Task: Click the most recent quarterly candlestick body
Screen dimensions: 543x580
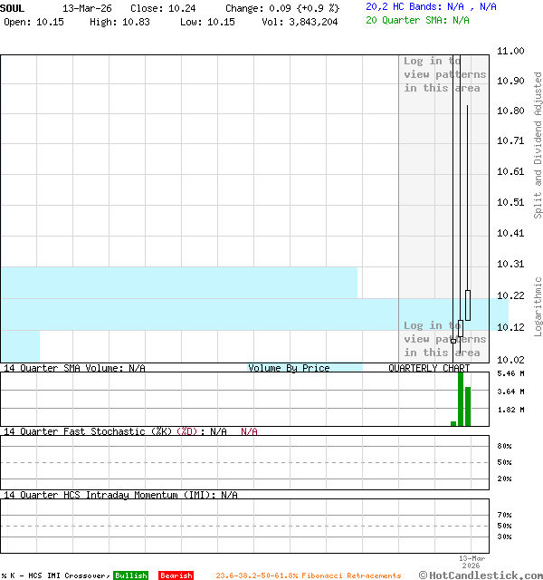Action: [468, 304]
